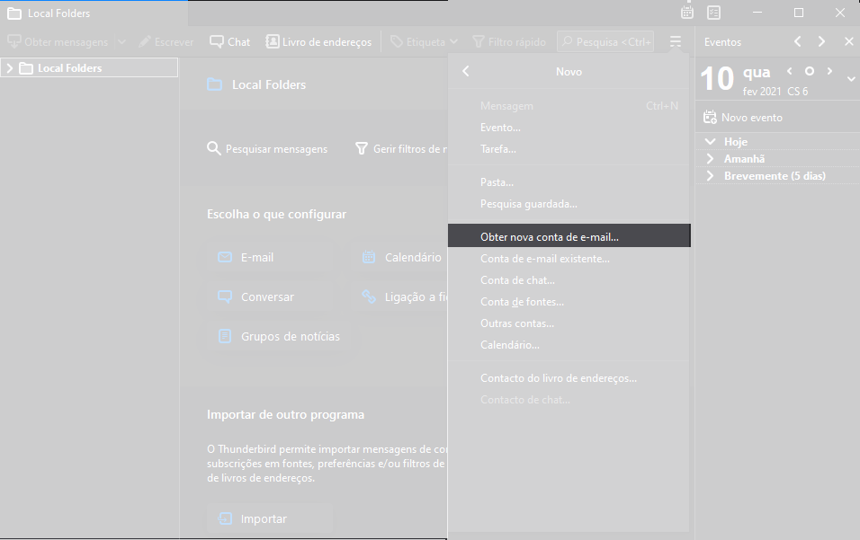The height and width of the screenshot is (540, 860).
Task: Go back using the Novo menu arrow
Action: click(x=466, y=71)
